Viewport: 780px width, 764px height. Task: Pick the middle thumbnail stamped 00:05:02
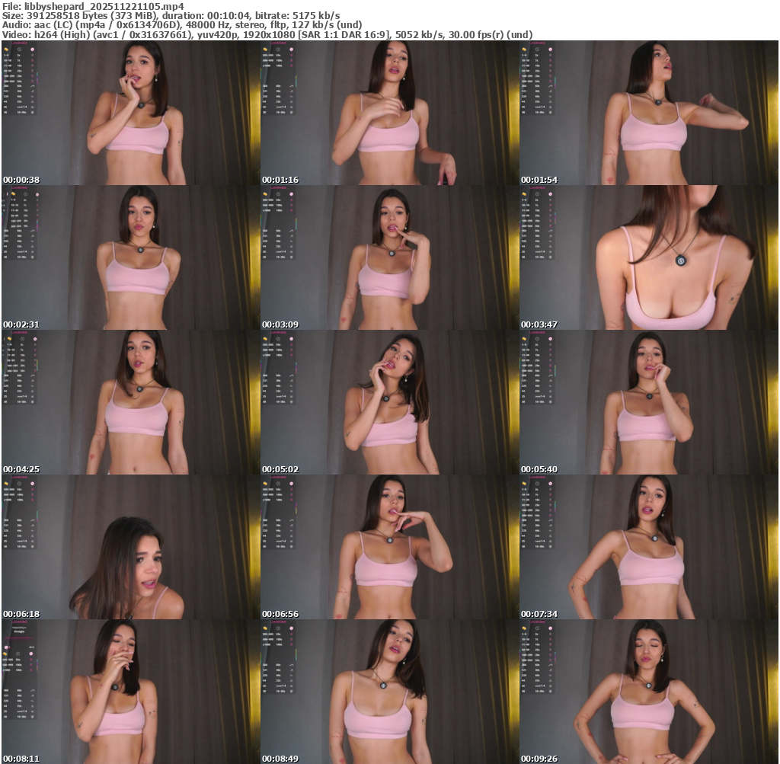click(x=389, y=402)
